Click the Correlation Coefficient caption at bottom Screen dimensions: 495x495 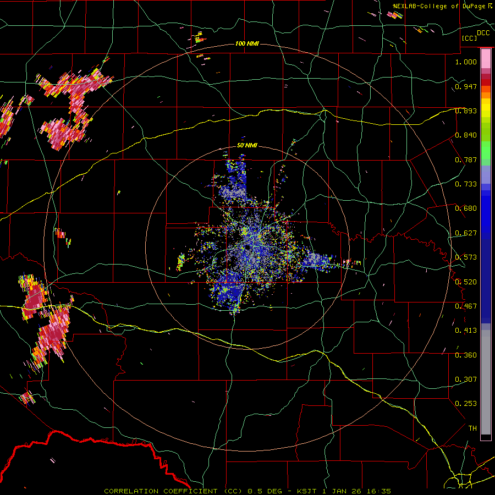[x=248, y=491]
